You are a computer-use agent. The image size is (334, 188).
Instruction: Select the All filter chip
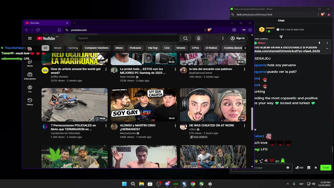[x=45, y=48]
